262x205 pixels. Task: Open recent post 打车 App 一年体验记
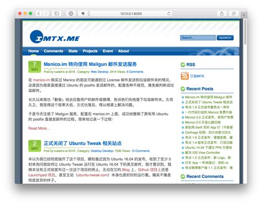coord(207,163)
